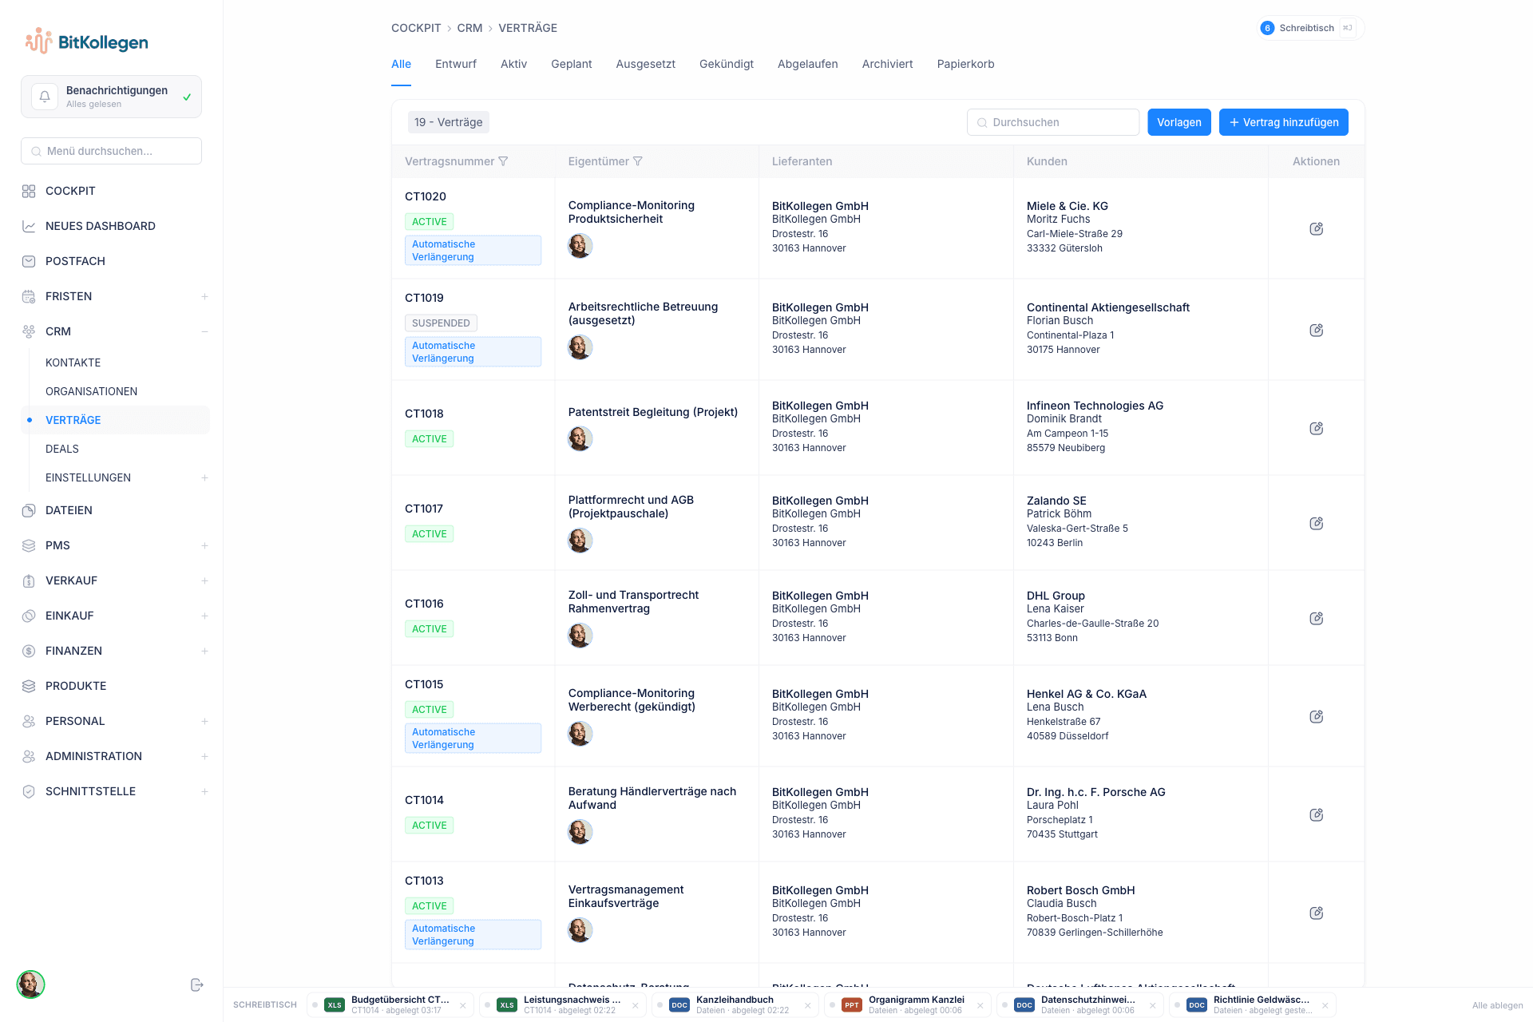Click BitKollegen logo
This screenshot has height=1022, width=1533.
(86, 42)
